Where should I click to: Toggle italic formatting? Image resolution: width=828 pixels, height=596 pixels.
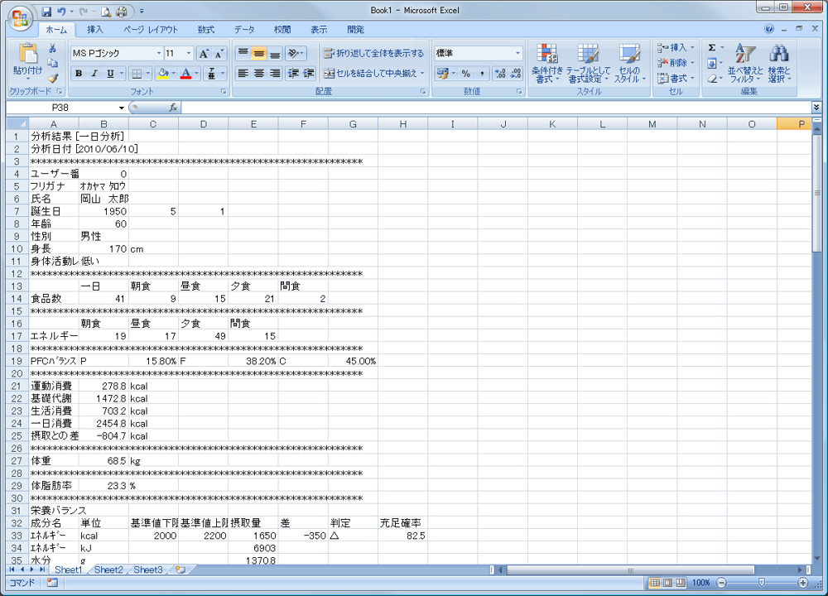pos(94,74)
